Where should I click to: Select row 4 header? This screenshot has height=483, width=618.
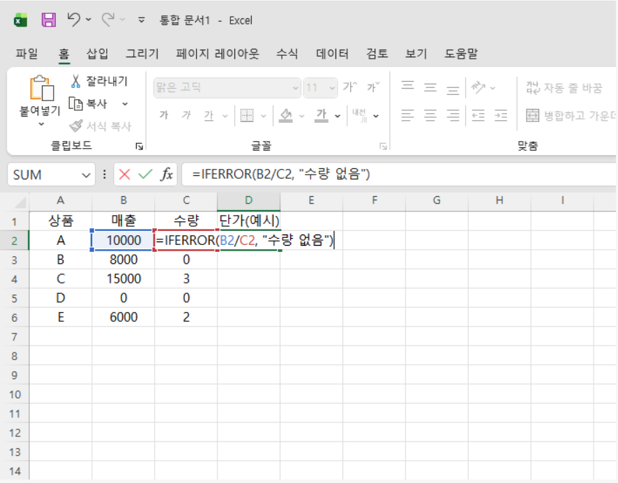click(x=15, y=278)
